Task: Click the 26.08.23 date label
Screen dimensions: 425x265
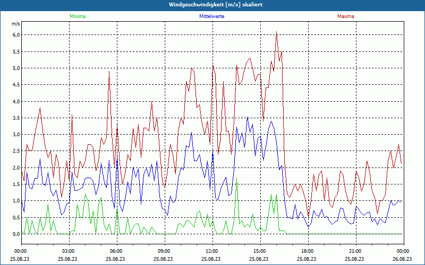Action: (x=402, y=259)
